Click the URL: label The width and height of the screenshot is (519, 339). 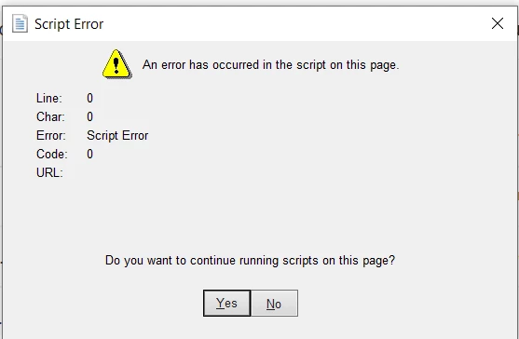pyautogui.click(x=49, y=172)
